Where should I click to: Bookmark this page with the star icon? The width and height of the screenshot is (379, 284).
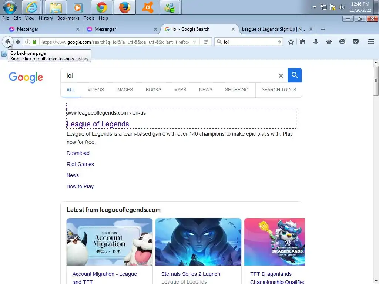click(x=291, y=42)
